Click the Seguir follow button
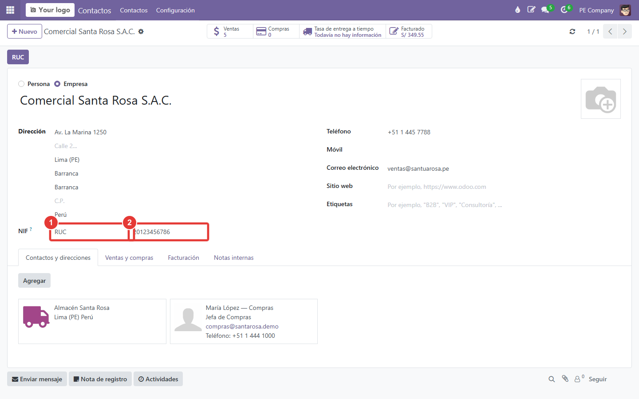639x399 pixels. click(598, 379)
